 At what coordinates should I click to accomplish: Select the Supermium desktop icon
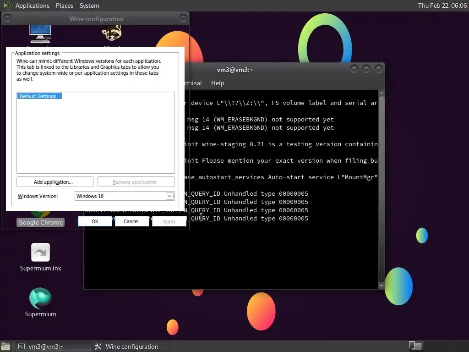pyautogui.click(x=40, y=302)
